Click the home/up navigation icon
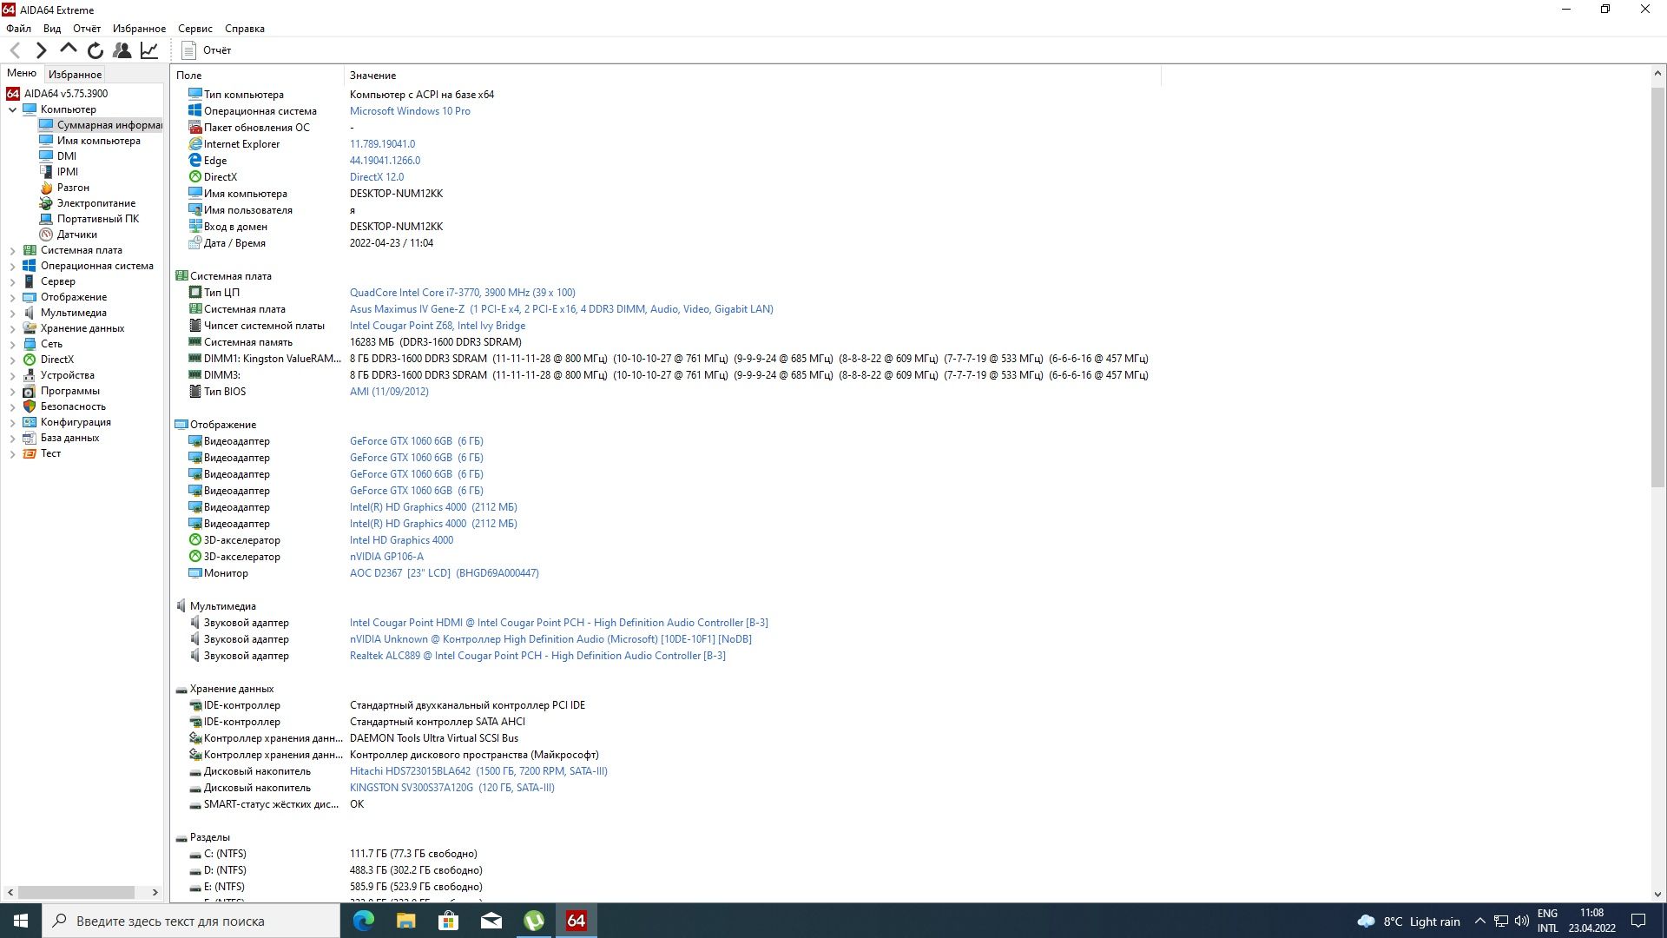 (69, 50)
